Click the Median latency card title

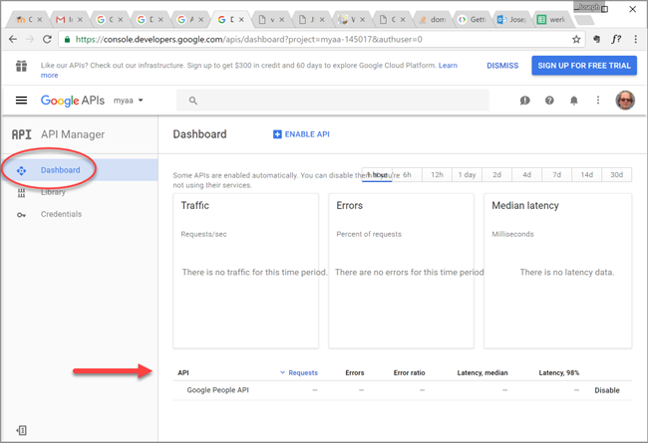525,206
